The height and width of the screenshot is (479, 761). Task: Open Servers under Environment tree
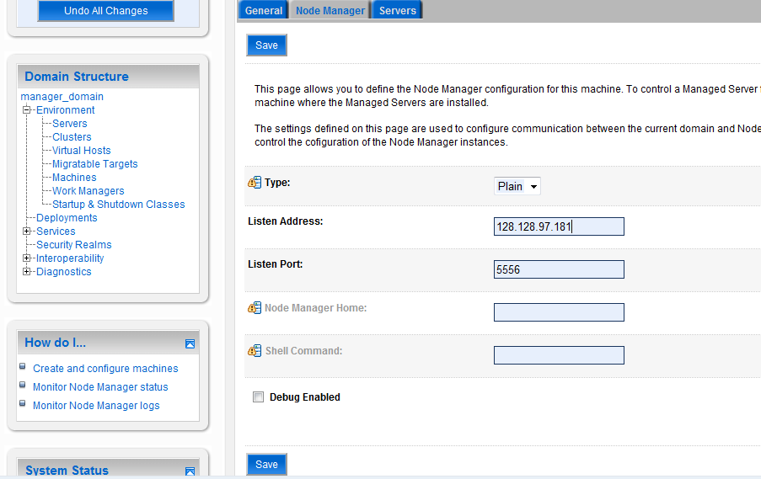tap(70, 124)
